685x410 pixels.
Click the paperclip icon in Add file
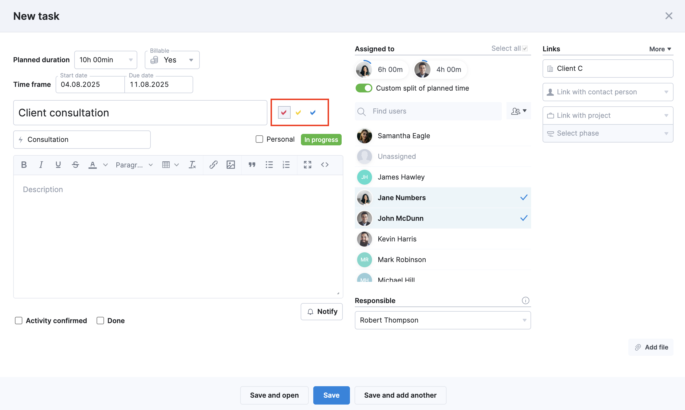[638, 347]
